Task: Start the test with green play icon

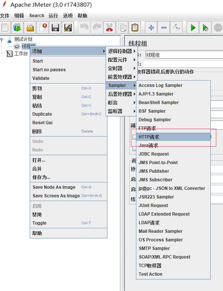Action: (x=193, y=28)
